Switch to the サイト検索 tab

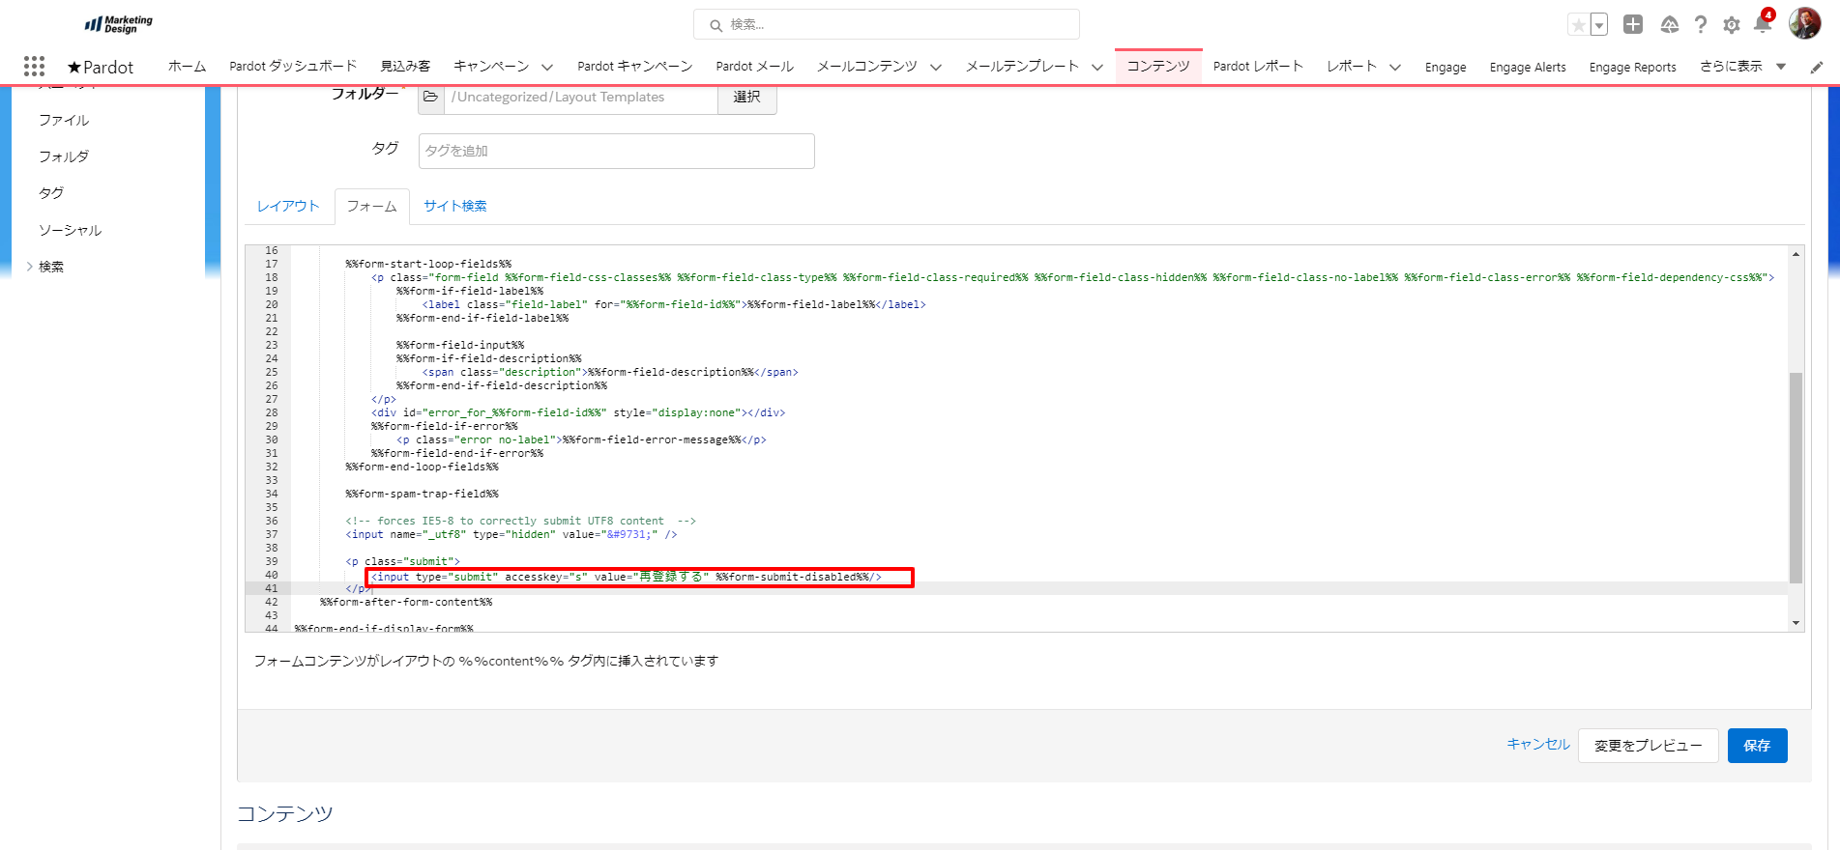[454, 206]
